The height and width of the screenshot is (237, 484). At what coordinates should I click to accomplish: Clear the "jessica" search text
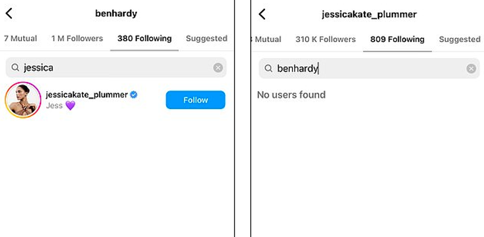point(218,68)
